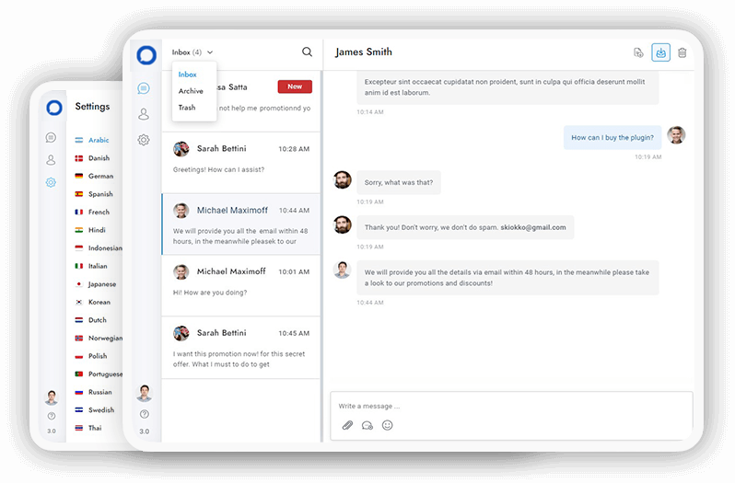
Task: Click the Norwegian flag icon
Action: pyautogui.click(x=79, y=338)
